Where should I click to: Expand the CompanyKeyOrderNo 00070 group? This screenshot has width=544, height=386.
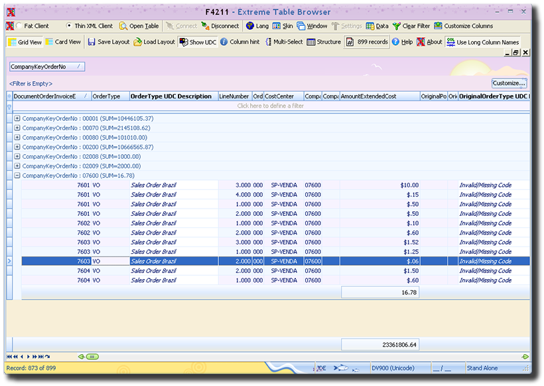tap(17, 128)
